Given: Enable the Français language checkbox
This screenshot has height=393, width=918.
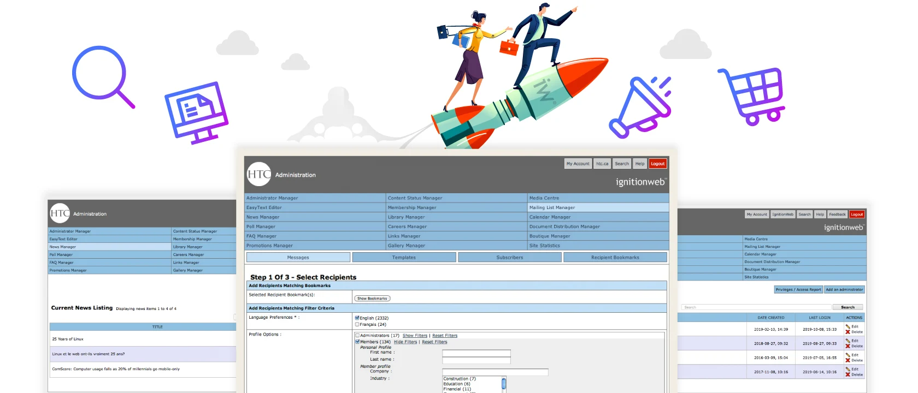Looking at the screenshot, I should pyautogui.click(x=357, y=324).
